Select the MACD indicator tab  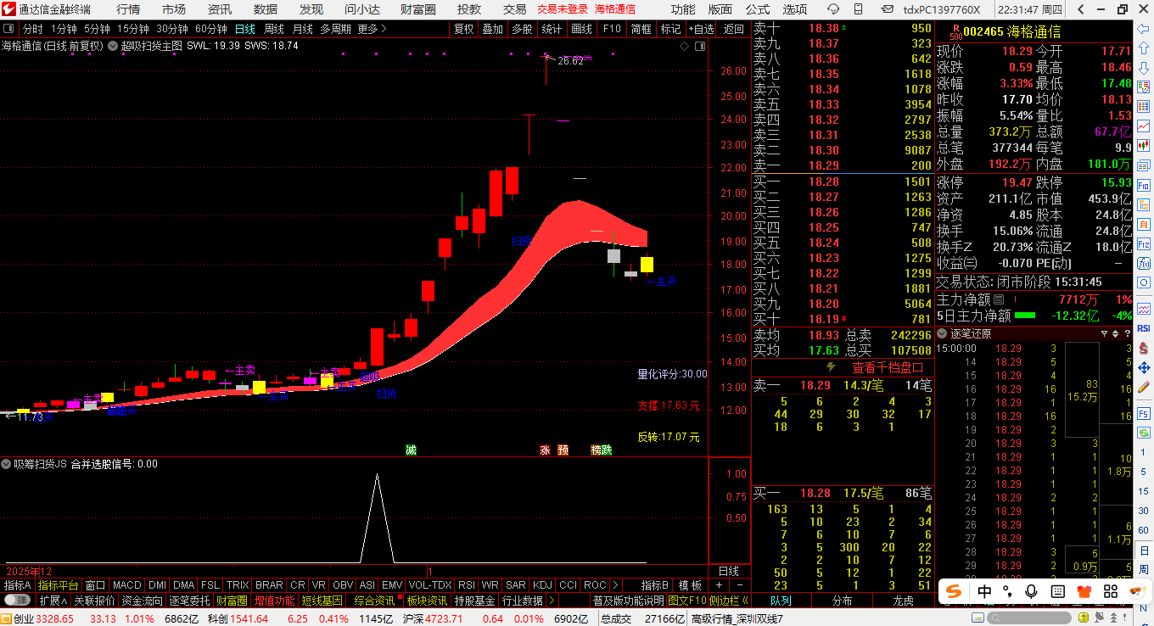[x=127, y=585]
